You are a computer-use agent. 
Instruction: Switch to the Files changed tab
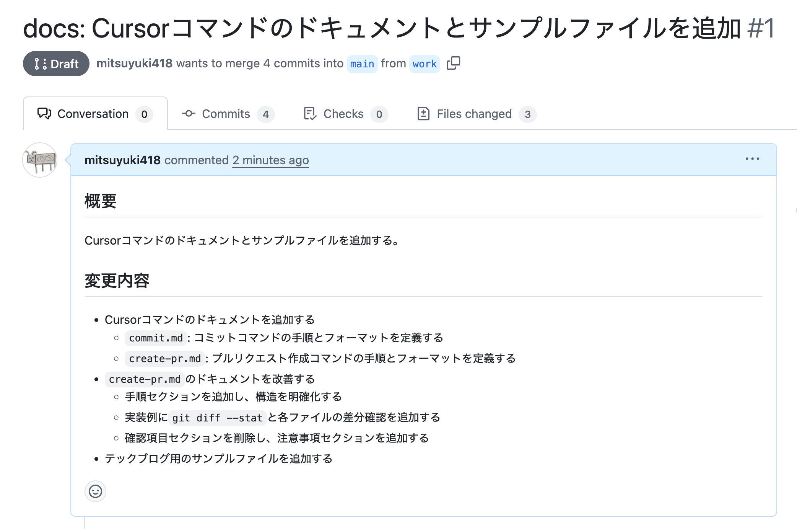[x=473, y=113]
